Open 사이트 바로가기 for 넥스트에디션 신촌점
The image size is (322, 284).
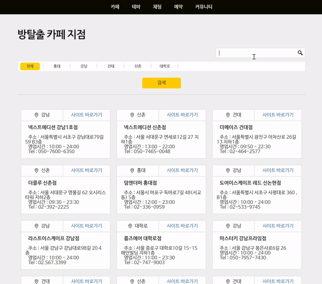point(182,115)
